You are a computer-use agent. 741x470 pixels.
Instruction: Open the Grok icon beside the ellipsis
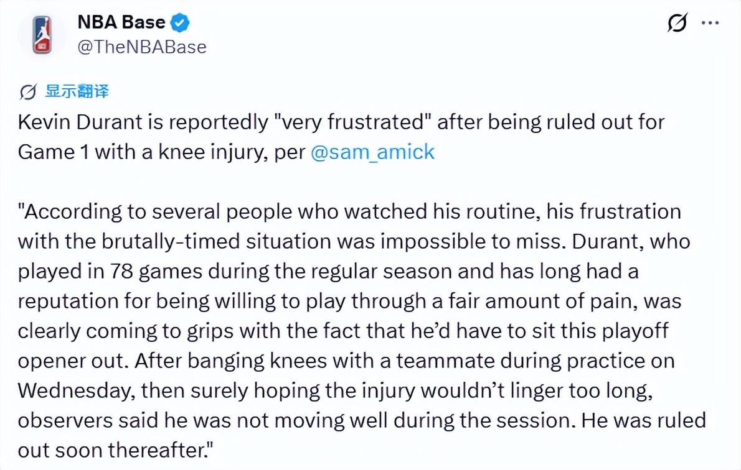pyautogui.click(x=676, y=24)
